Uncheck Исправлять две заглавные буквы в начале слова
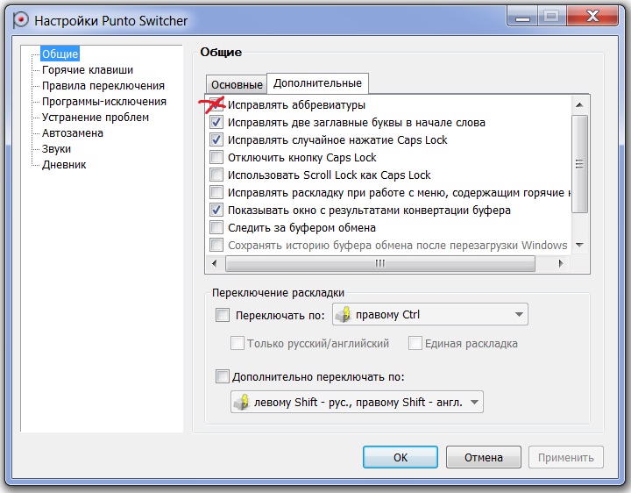The height and width of the screenshot is (493, 631). point(216,122)
